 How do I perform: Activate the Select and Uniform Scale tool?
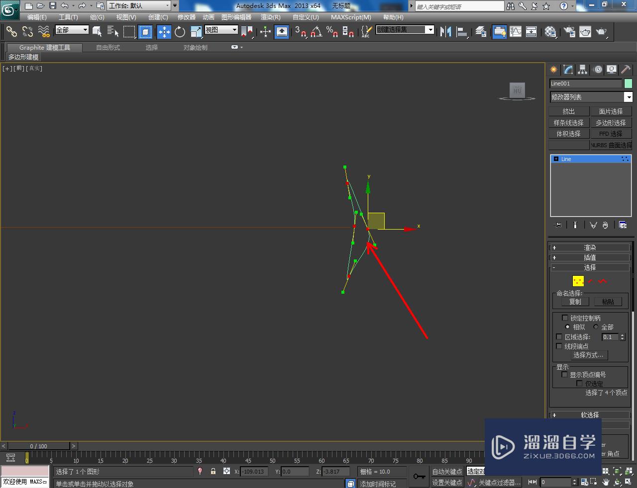coord(196,32)
